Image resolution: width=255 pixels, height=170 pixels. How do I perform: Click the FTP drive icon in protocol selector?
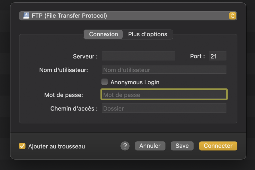click(x=26, y=16)
